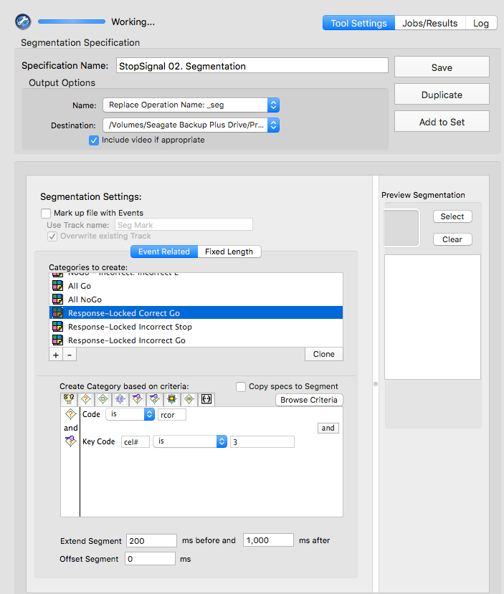This screenshot has width=504, height=594.
Task: Click the Browse Criteria button
Action: point(309,400)
